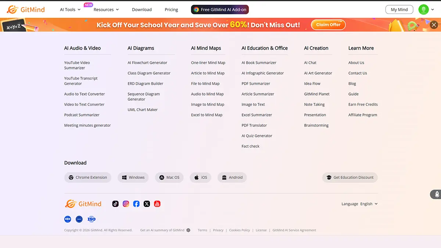
Task: Click the Get Education Discount pill
Action: click(349, 177)
